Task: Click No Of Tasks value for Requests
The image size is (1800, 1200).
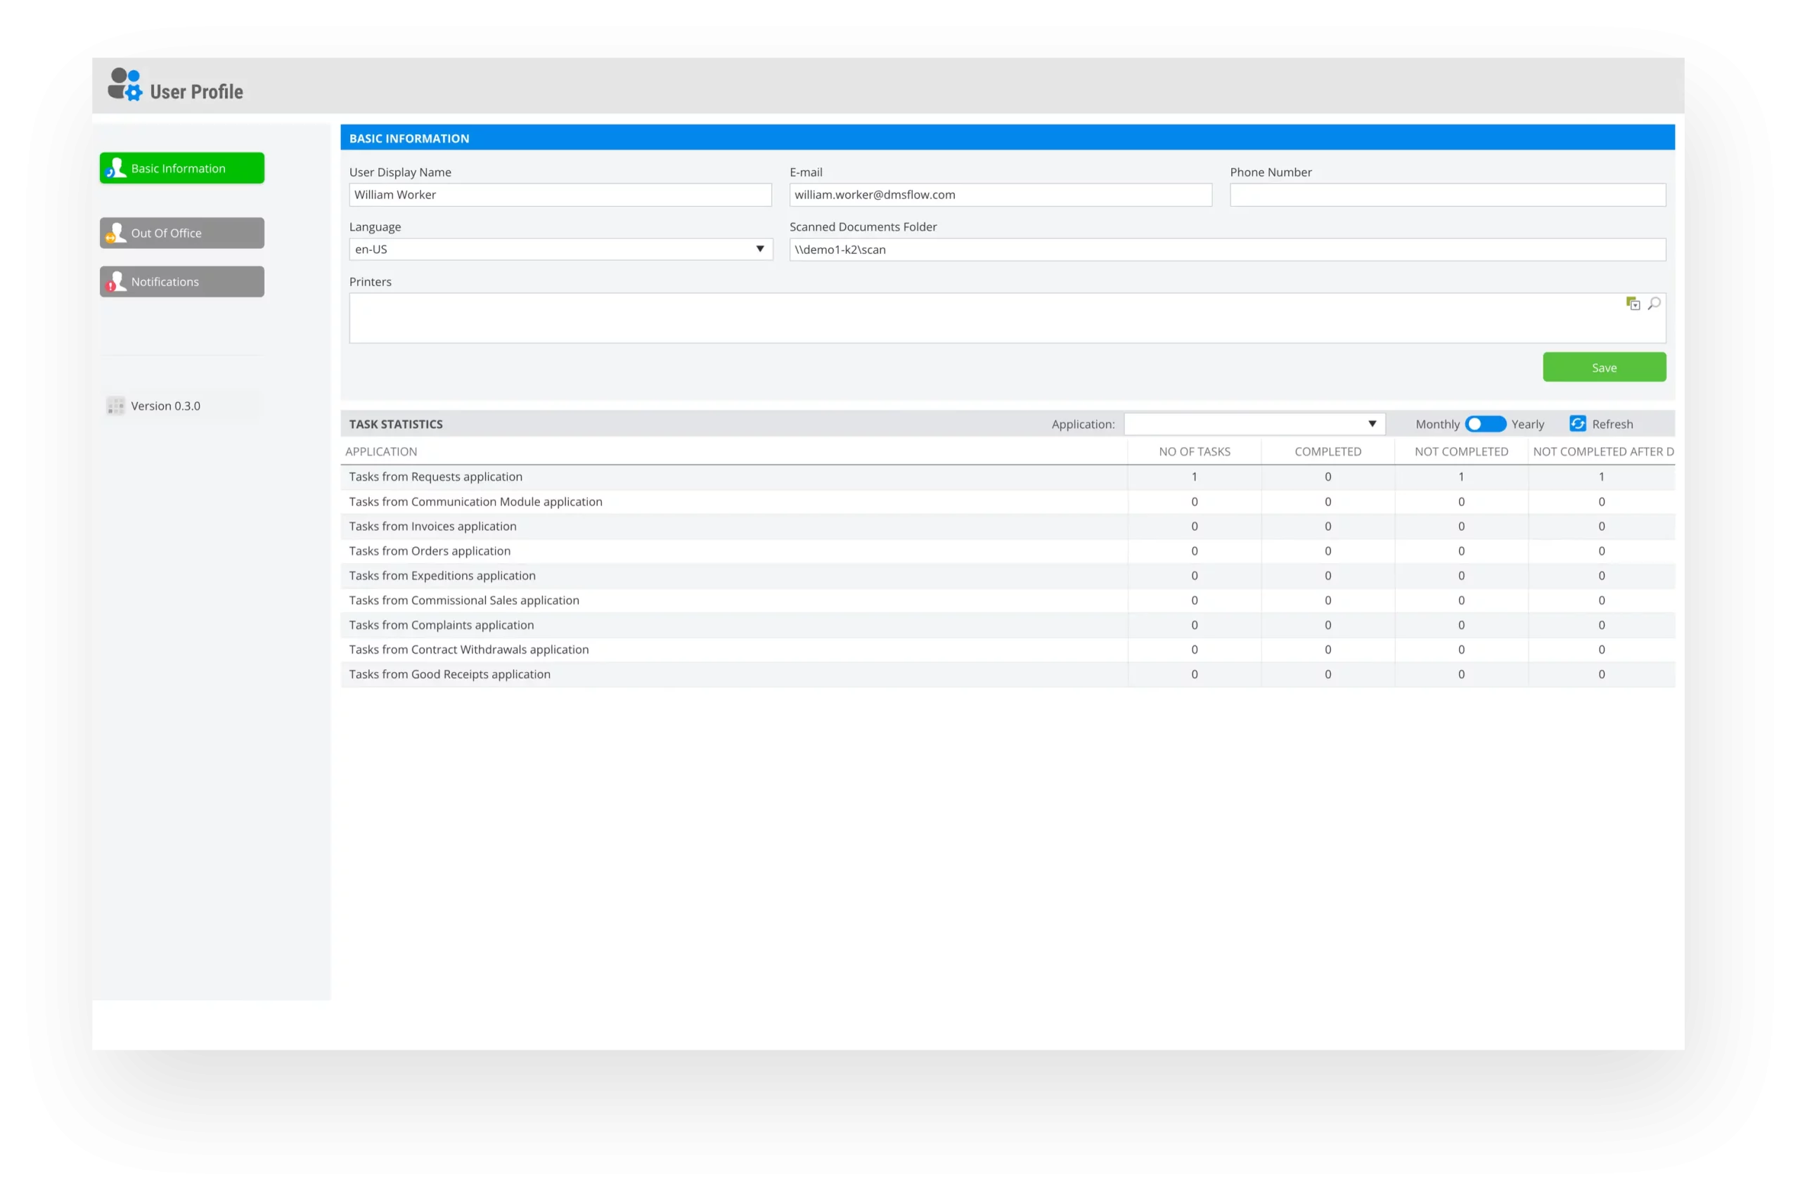Action: (x=1194, y=477)
